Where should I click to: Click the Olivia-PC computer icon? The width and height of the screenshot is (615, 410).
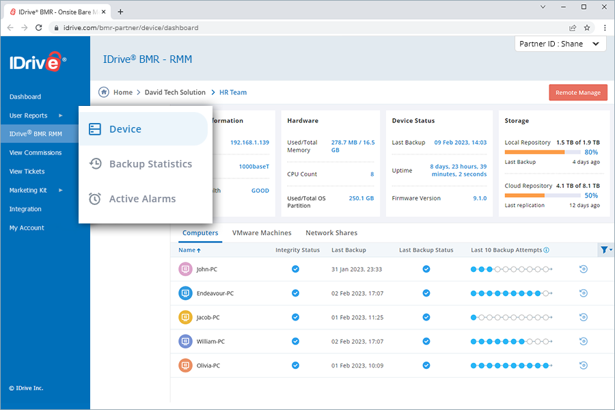(x=185, y=366)
